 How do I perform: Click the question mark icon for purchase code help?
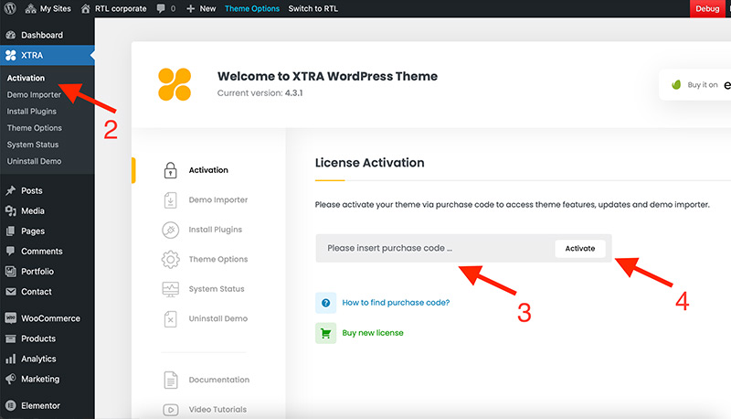[x=326, y=303]
